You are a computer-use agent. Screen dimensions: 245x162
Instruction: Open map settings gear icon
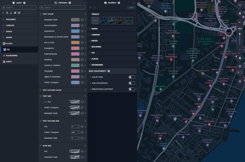coord(240,81)
